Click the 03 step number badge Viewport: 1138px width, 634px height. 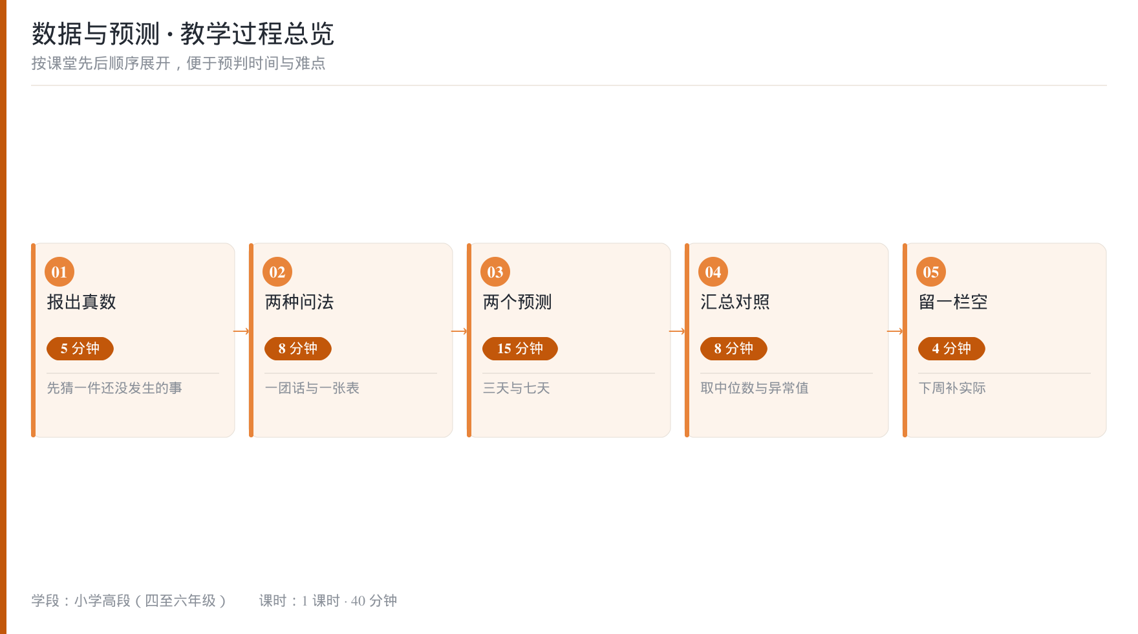pyautogui.click(x=495, y=272)
